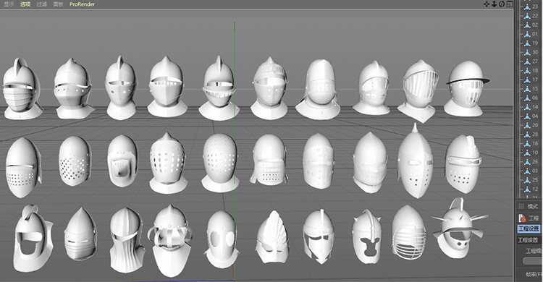Screen dimensions: 543x282
Task: Click the project 工程 document icon
Action: [523, 218]
